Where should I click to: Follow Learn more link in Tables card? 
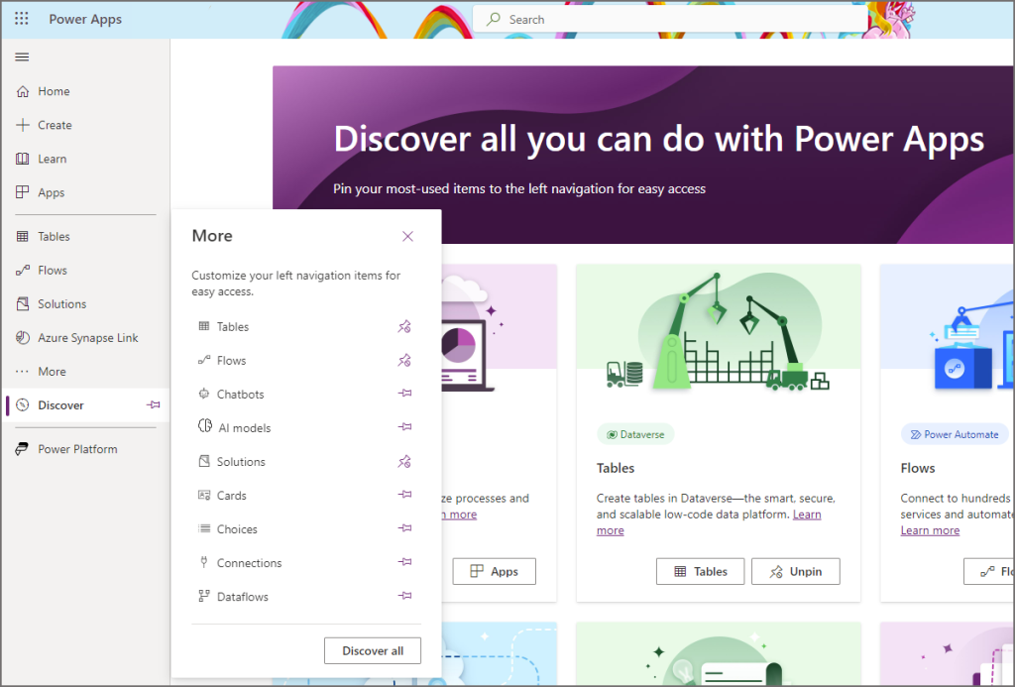807,515
